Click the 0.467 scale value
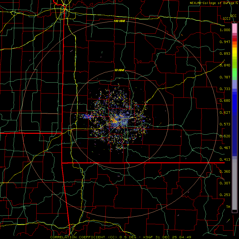Image resolution: width=239 pixels, height=239 pixels. (225, 148)
